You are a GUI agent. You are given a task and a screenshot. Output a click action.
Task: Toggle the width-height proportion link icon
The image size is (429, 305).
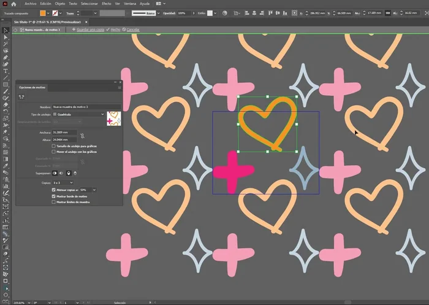tap(82, 135)
